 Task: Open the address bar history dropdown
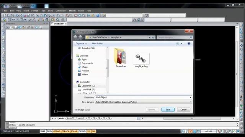[x=149, y=37]
